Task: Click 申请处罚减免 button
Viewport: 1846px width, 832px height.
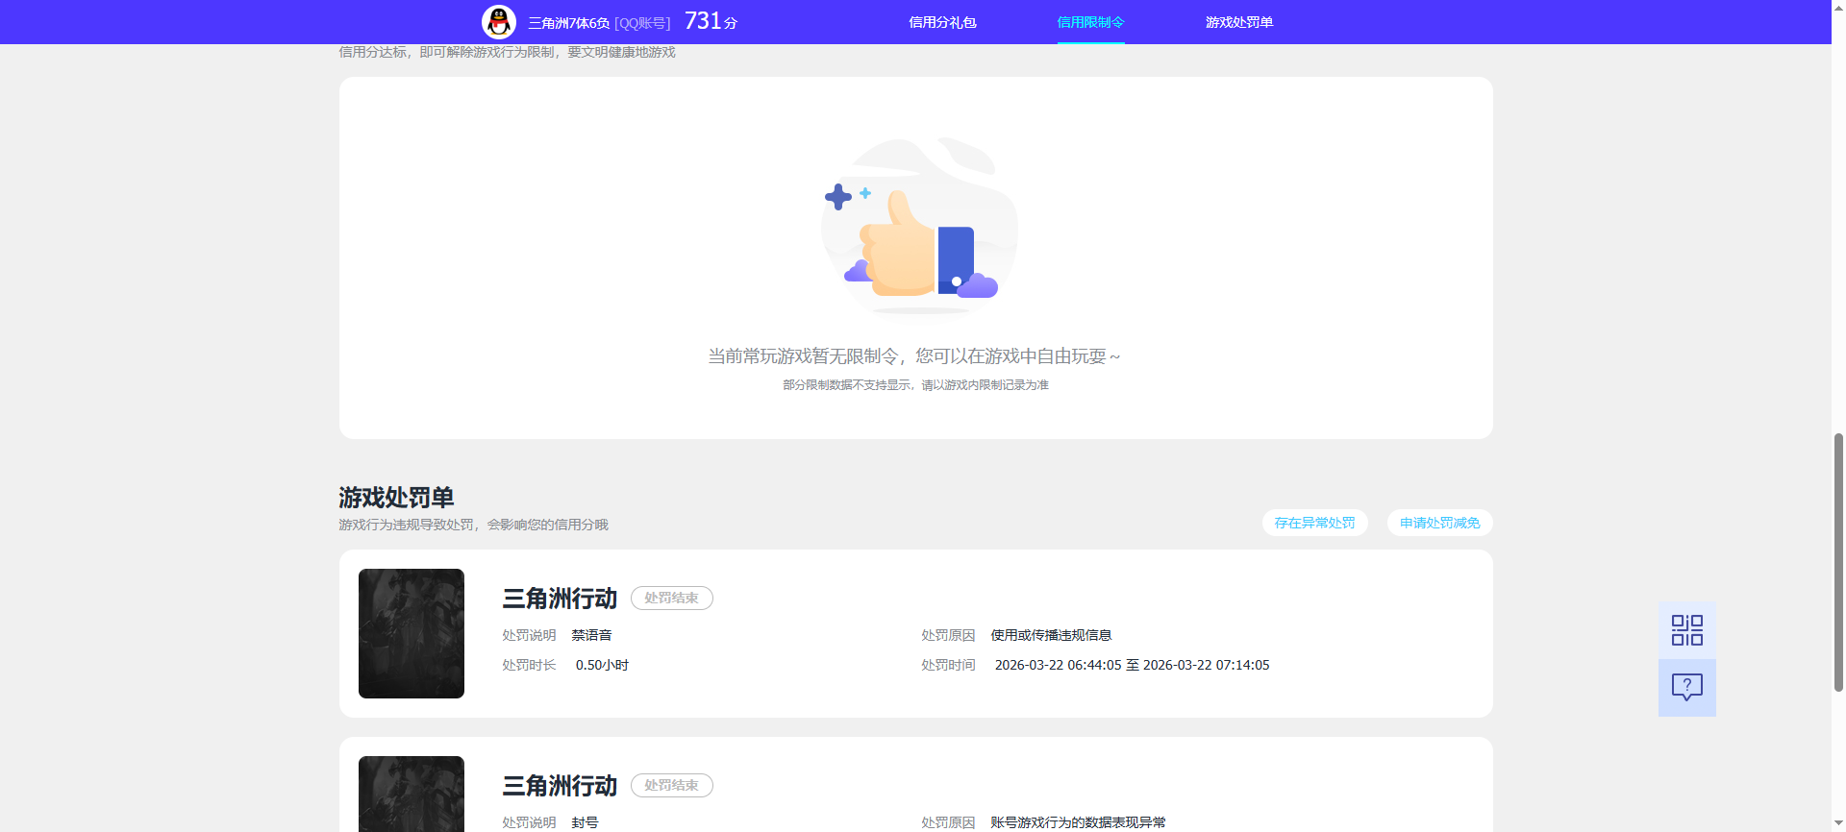Action: tap(1439, 523)
